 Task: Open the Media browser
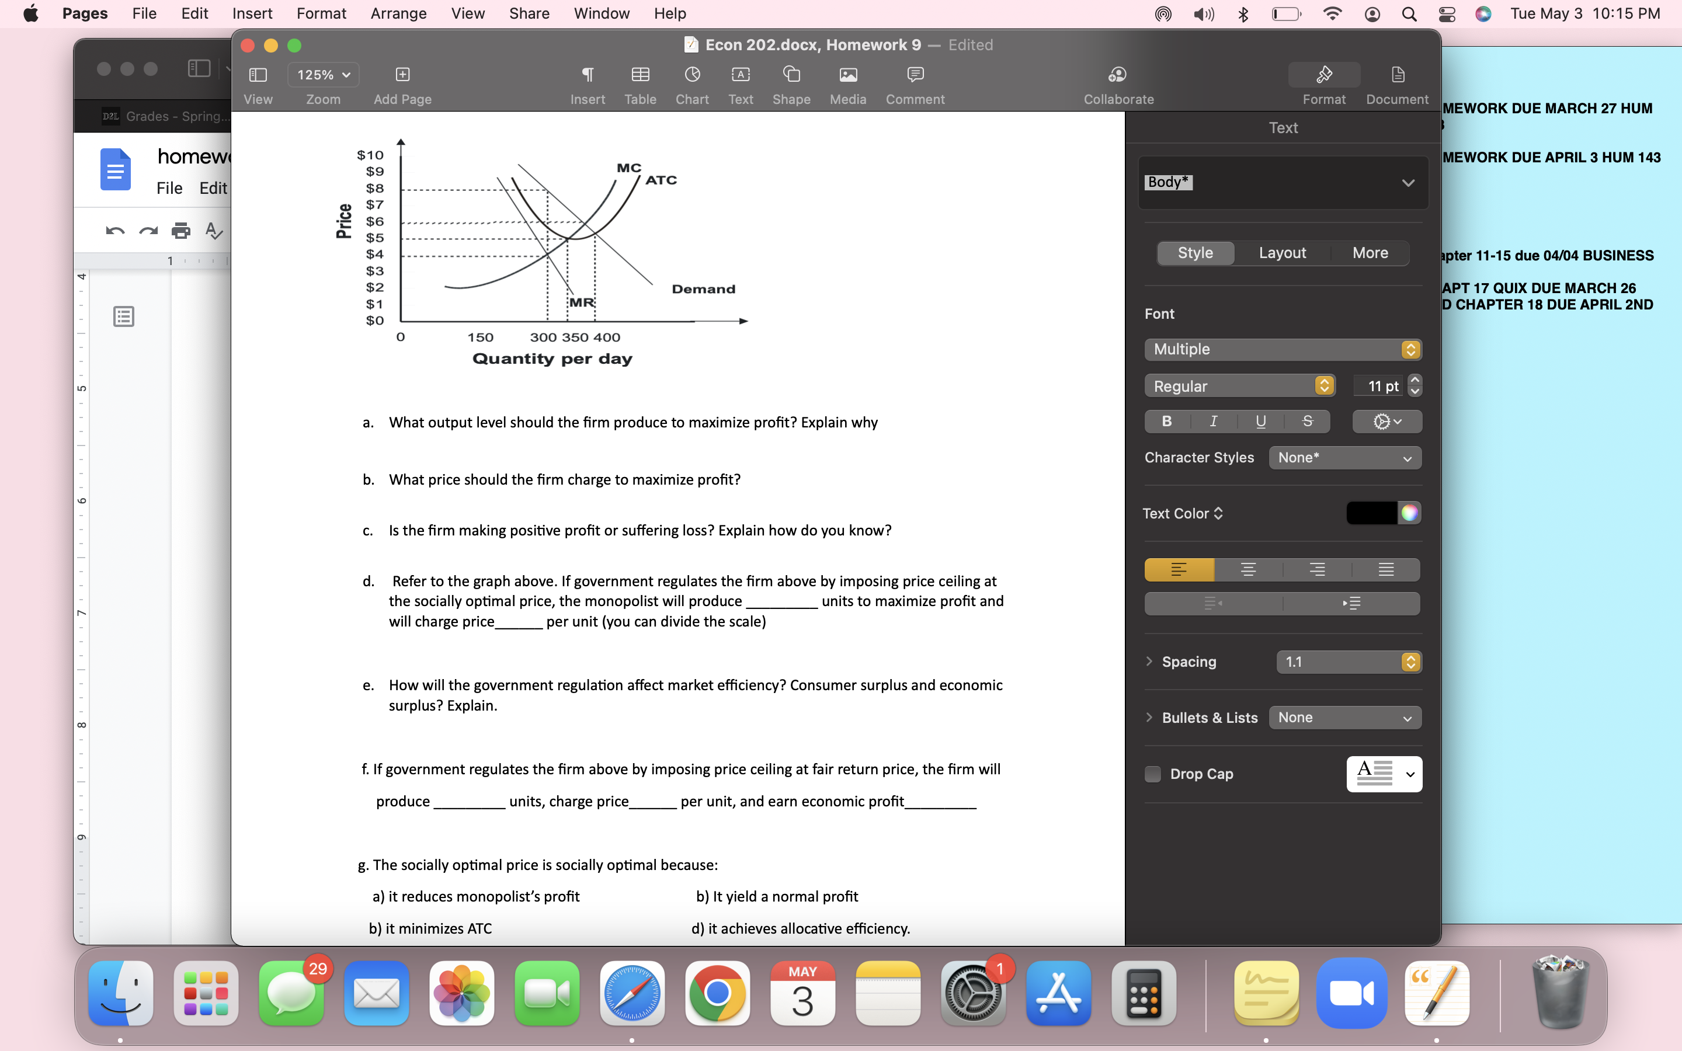click(847, 83)
